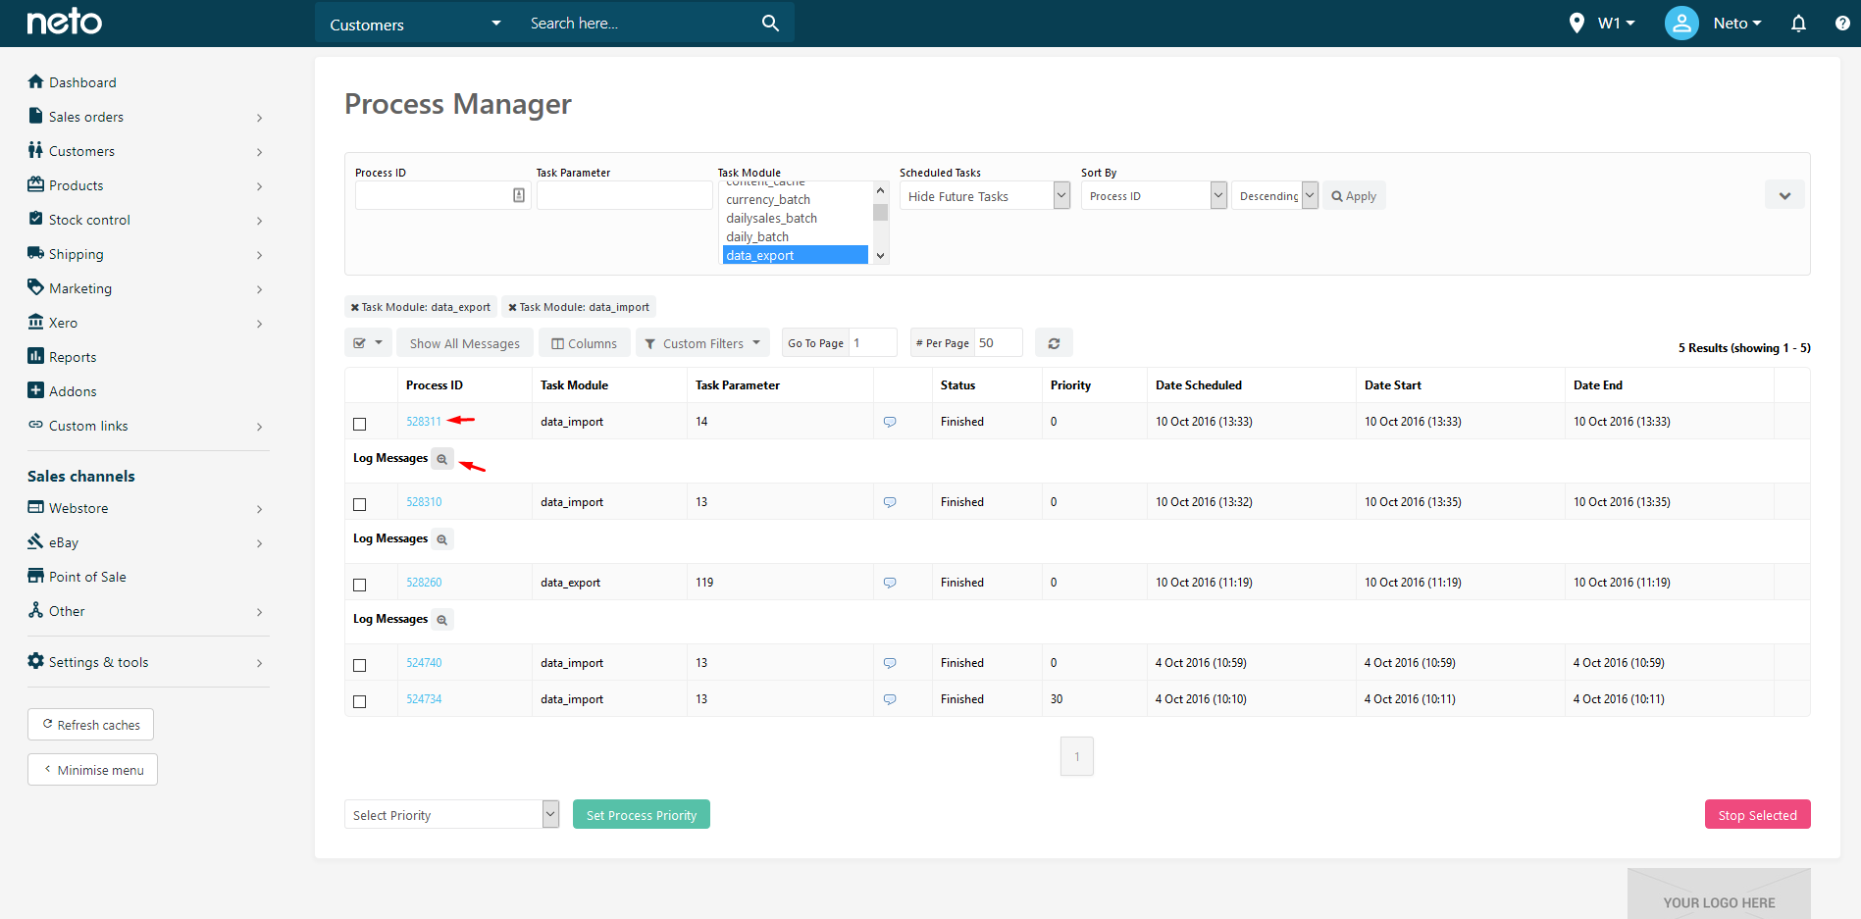Screen dimensions: 1861x919
Task: Tick the checkbox for process 524734
Action: pos(360,701)
